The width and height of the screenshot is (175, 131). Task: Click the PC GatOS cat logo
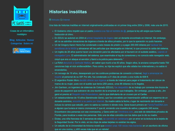22,16
